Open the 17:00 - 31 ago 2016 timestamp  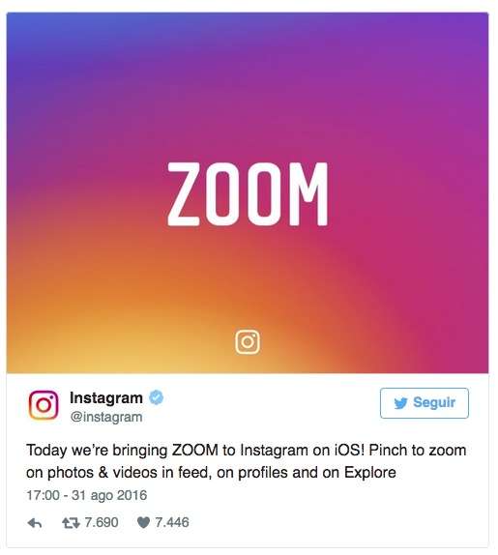click(x=87, y=495)
